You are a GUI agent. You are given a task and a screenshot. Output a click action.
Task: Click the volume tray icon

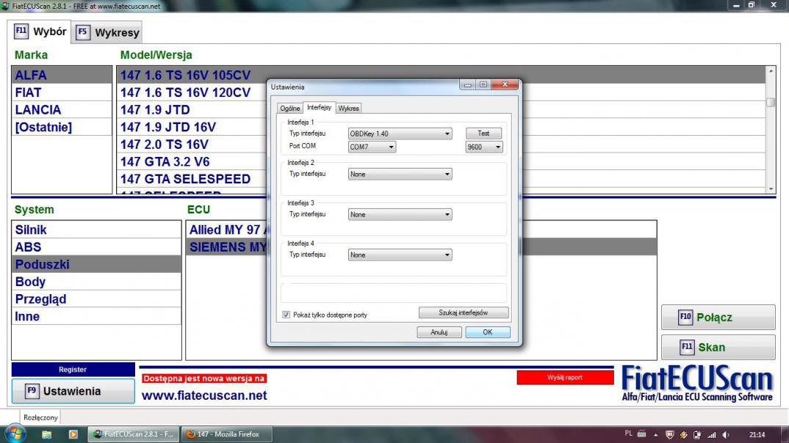pyautogui.click(x=726, y=435)
